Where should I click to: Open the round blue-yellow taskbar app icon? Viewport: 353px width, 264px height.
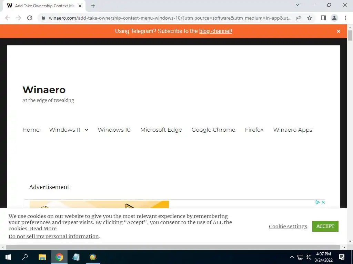tap(93, 257)
